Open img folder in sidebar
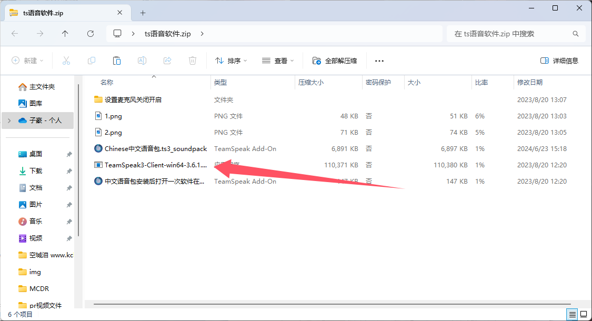The image size is (592, 321). 29,272
